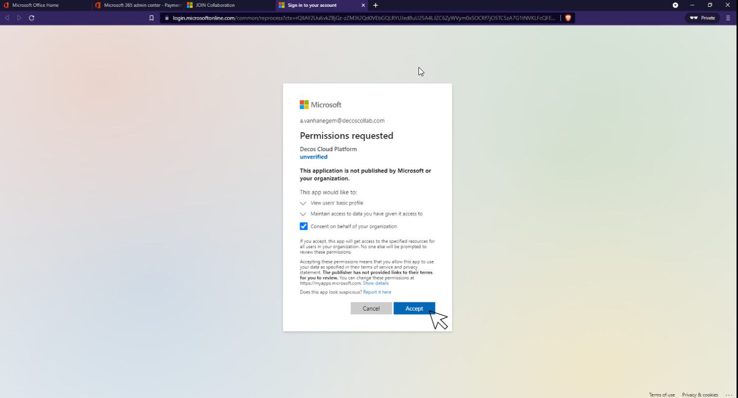This screenshot has height=398, width=738.
Task: Click the Permissions requested heading
Action: pyautogui.click(x=346, y=136)
